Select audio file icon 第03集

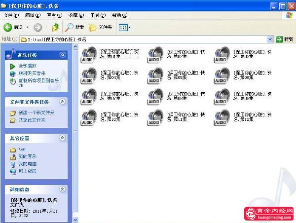point(222,55)
